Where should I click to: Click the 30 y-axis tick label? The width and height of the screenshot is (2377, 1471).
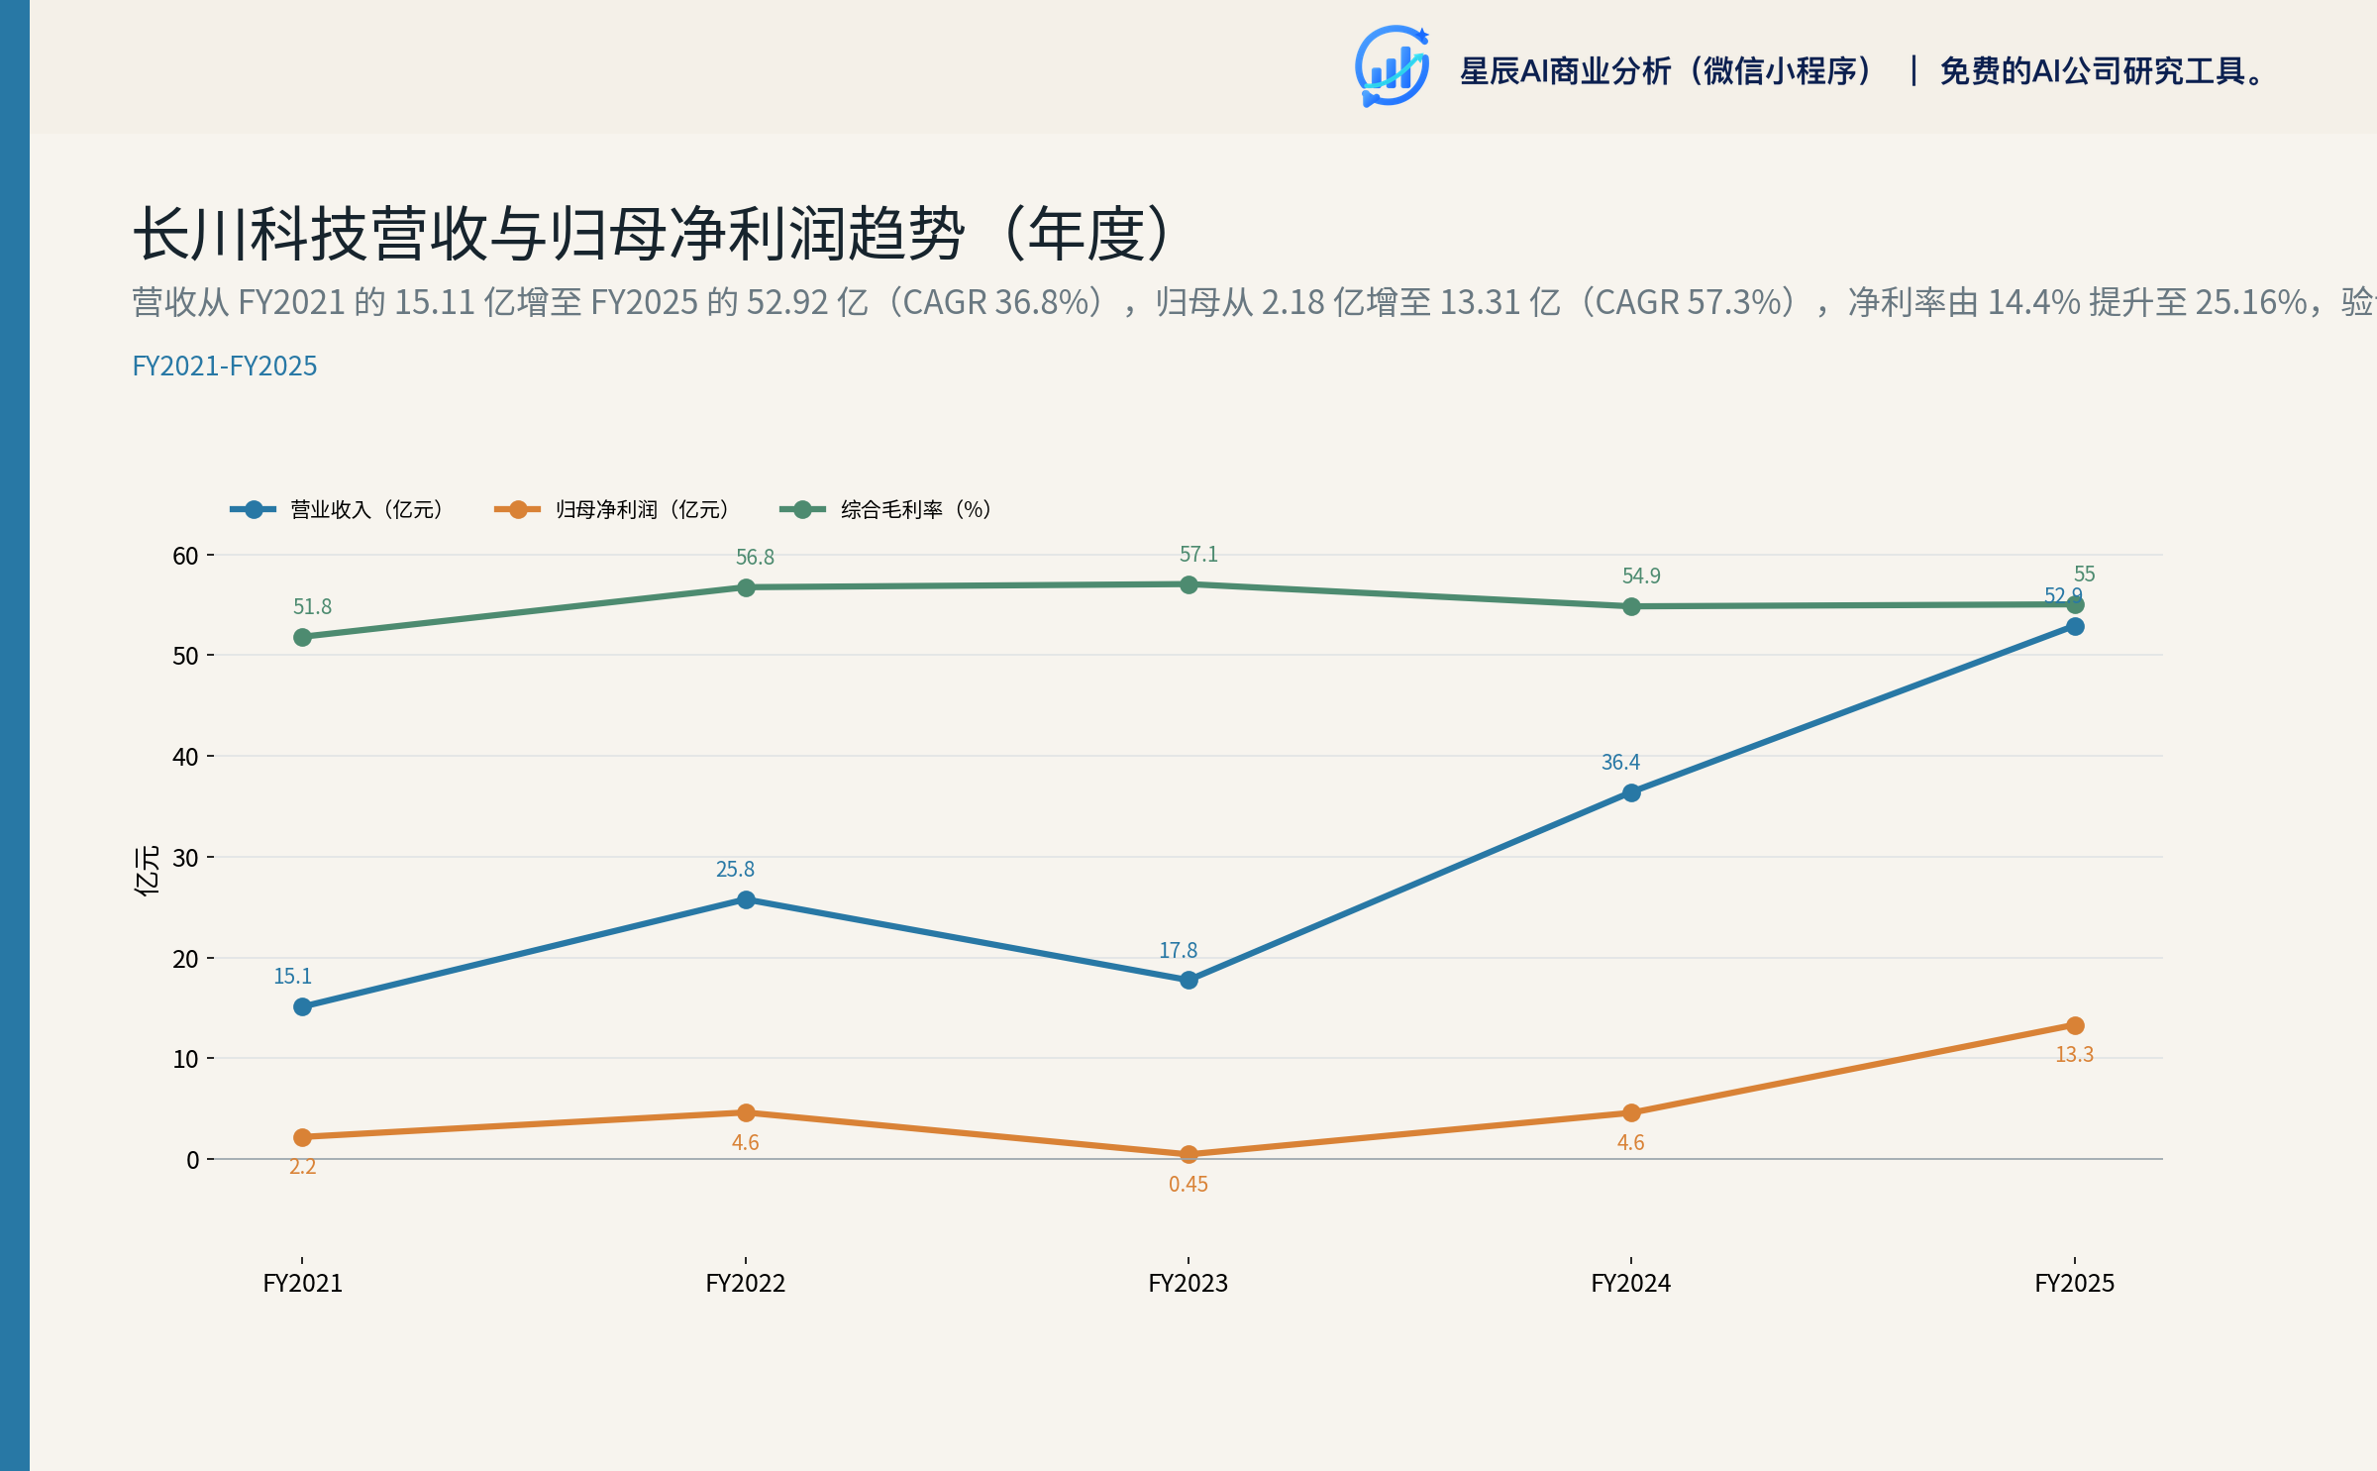coord(185,858)
